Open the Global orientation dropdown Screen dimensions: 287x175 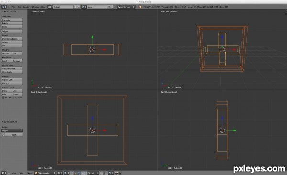[93, 173]
